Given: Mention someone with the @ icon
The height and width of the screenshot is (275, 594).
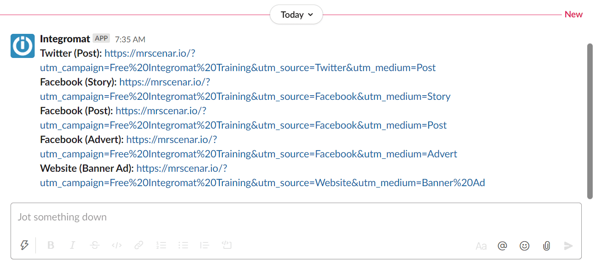Looking at the screenshot, I should point(502,246).
